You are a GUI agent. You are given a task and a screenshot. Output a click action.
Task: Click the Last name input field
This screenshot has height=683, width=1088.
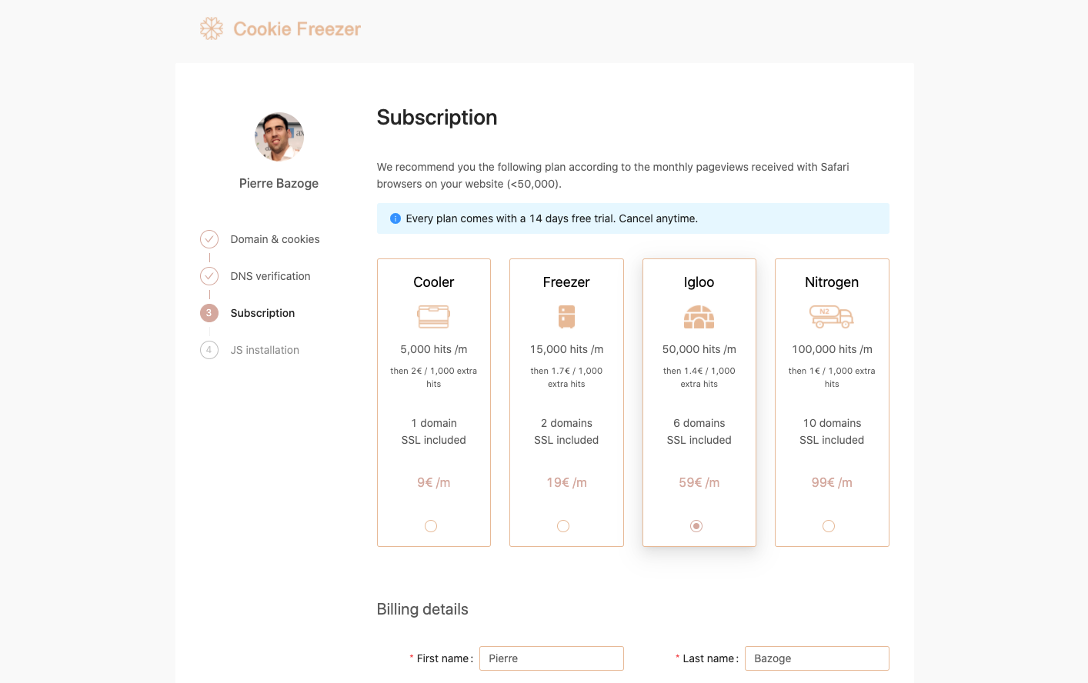click(x=816, y=658)
